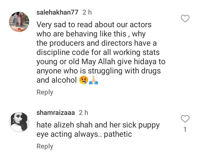Reply to salehakhan77's comment
This screenshot has width=202, height=158.
coord(45,92)
